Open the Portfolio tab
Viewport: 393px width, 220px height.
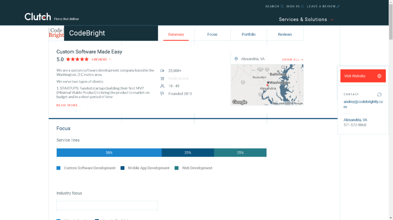(248, 34)
